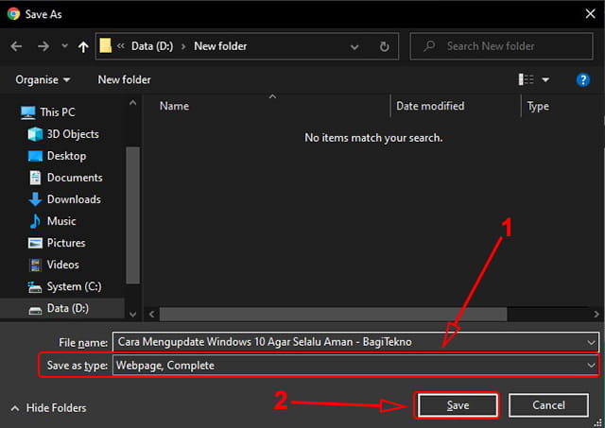Open Pictures in the sidebar
This screenshot has height=428, width=605.
[66, 243]
